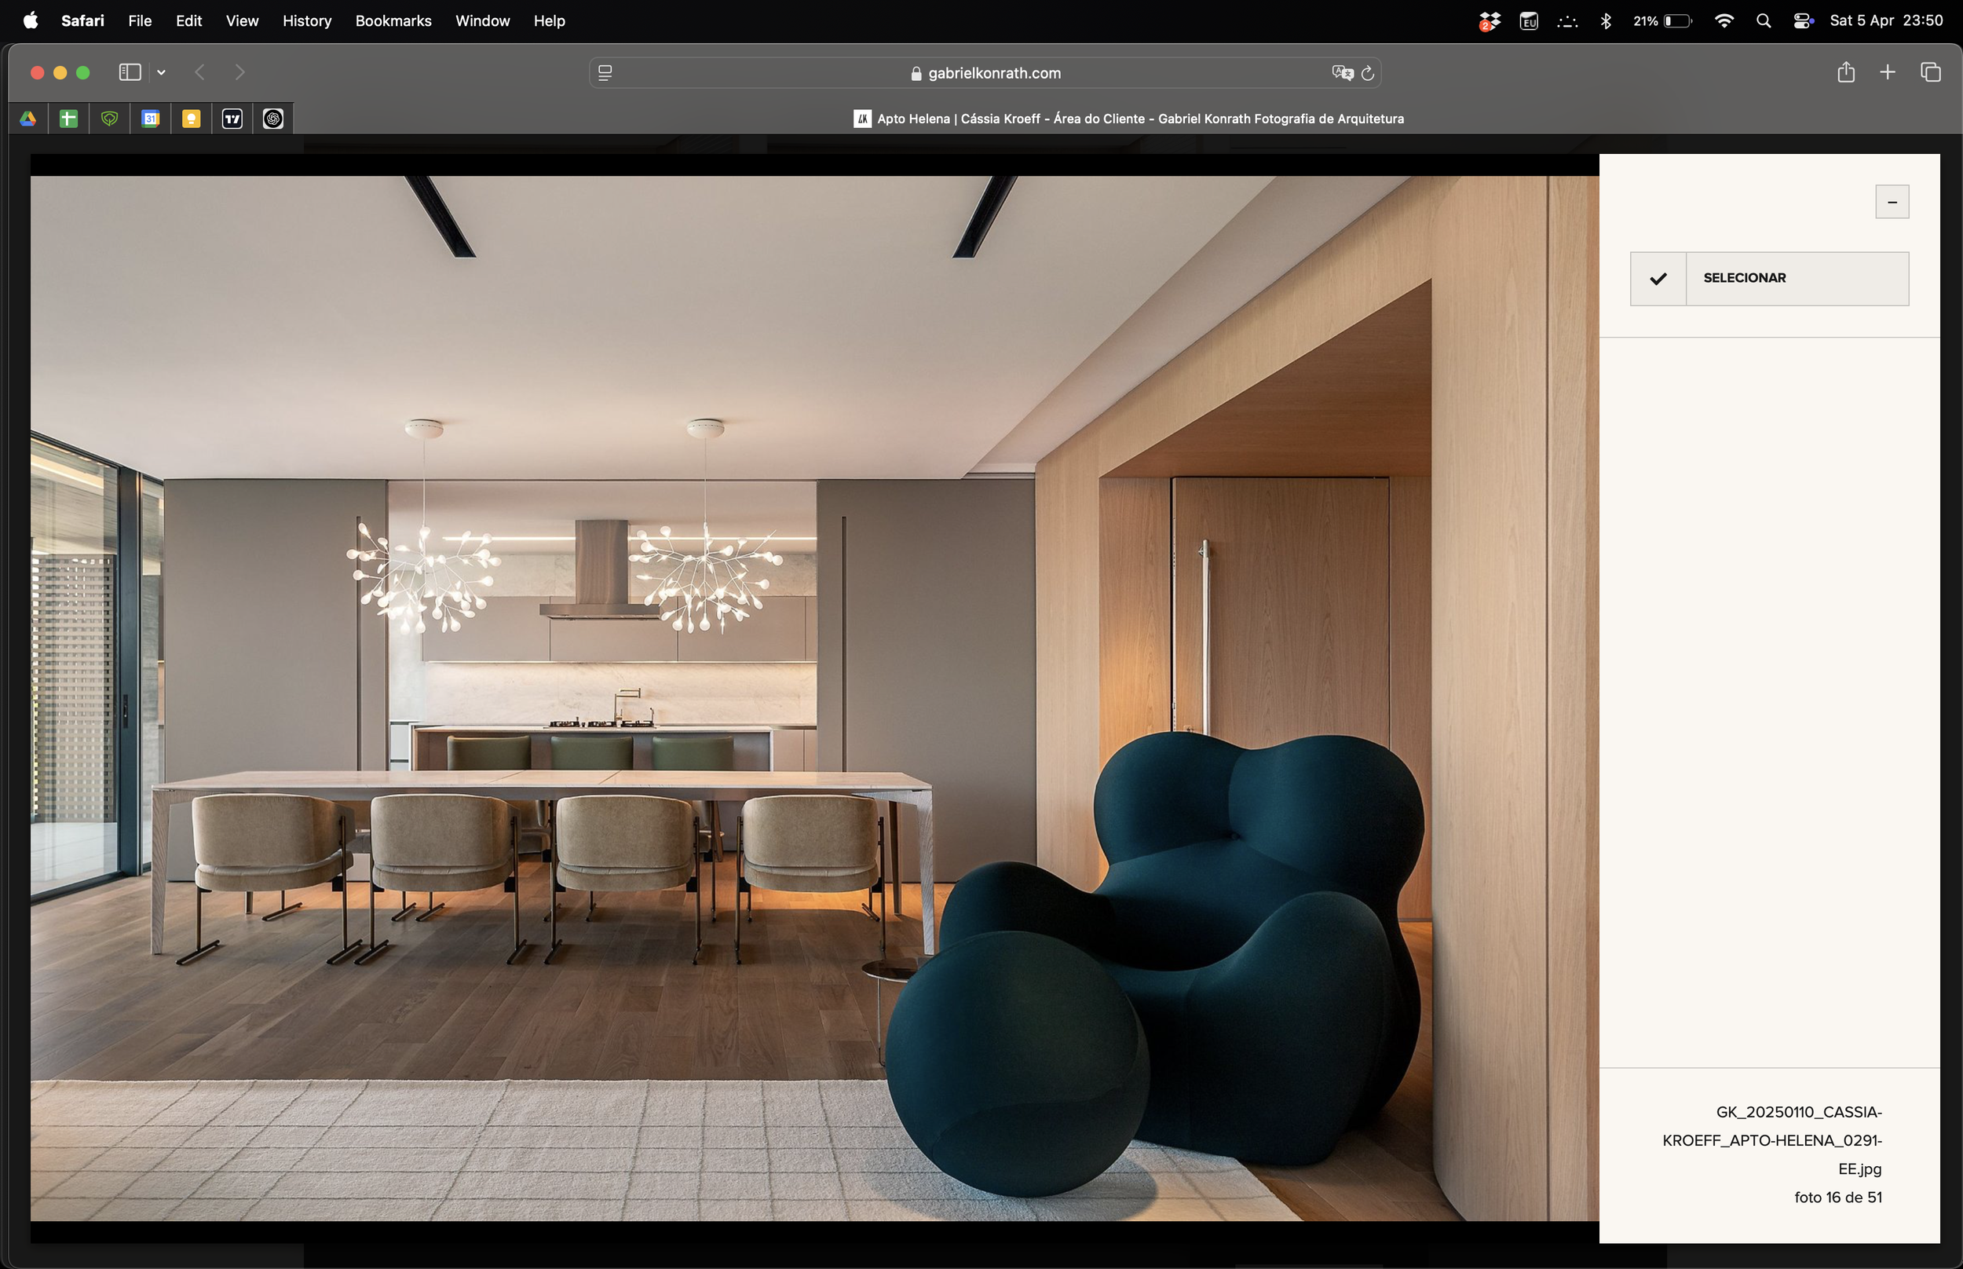Reload the gabrielkonrath.com page

[1368, 72]
